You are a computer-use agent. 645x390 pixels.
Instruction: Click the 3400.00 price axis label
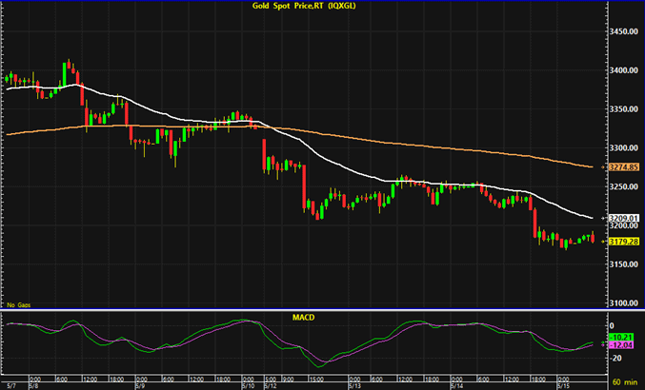click(622, 70)
